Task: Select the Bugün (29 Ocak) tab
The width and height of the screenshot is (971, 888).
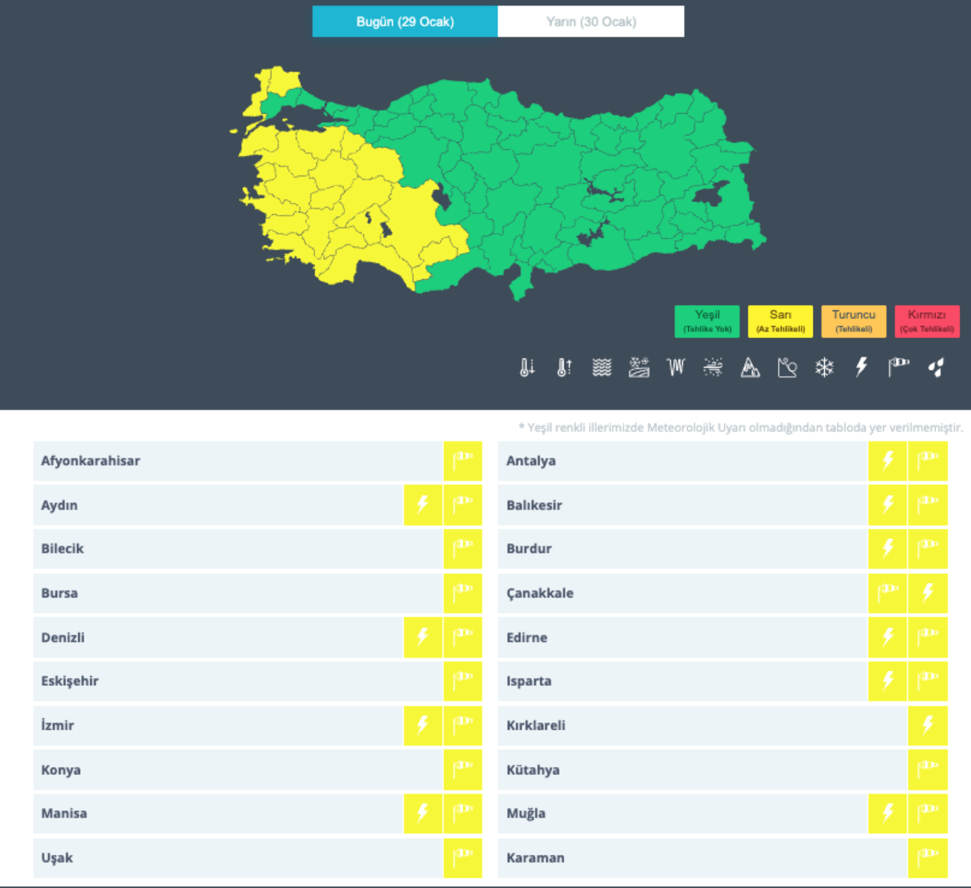Action: 405,22
